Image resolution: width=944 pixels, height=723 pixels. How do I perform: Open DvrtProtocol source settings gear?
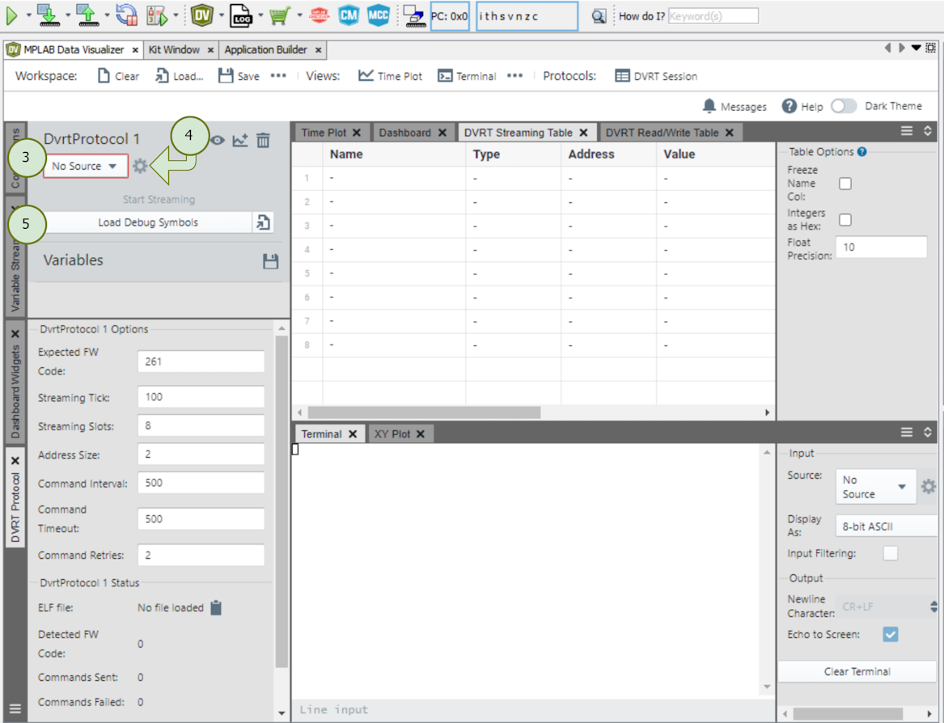click(x=140, y=166)
